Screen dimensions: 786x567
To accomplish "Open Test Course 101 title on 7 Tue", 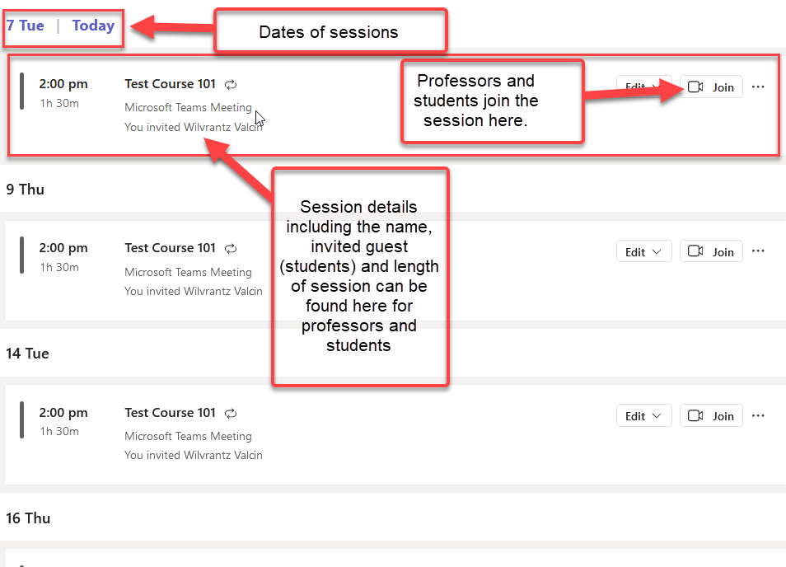I will [170, 84].
